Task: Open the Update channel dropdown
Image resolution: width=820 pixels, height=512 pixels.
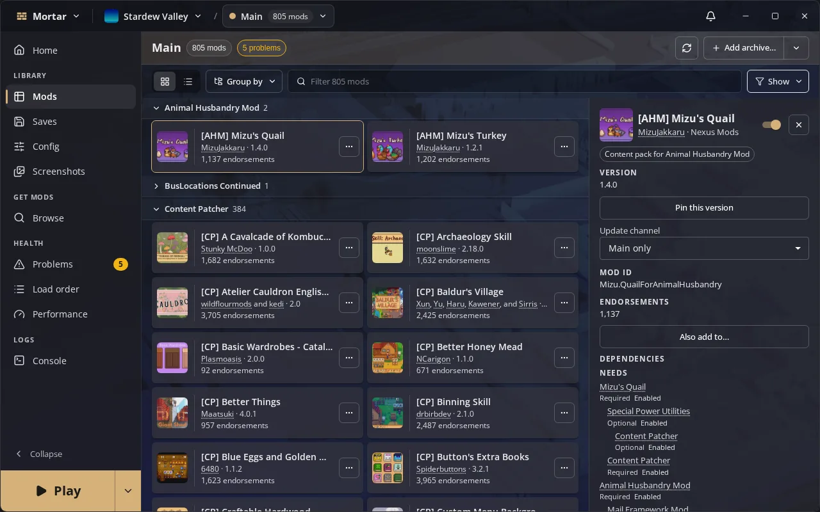Action: [x=704, y=248]
